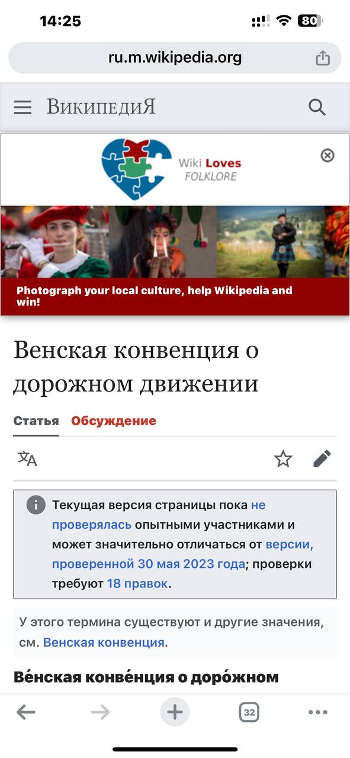Screen dimensions: 350x758
Task: Open the Wikipedia hamburger menu
Action: click(23, 107)
